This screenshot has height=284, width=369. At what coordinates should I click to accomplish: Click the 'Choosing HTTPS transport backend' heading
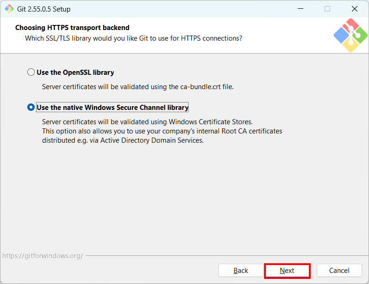72,28
